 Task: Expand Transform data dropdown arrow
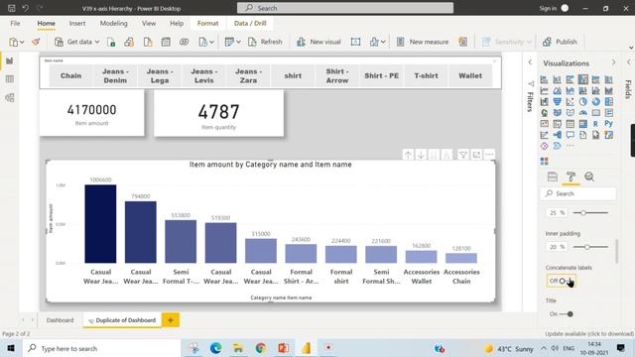point(238,42)
